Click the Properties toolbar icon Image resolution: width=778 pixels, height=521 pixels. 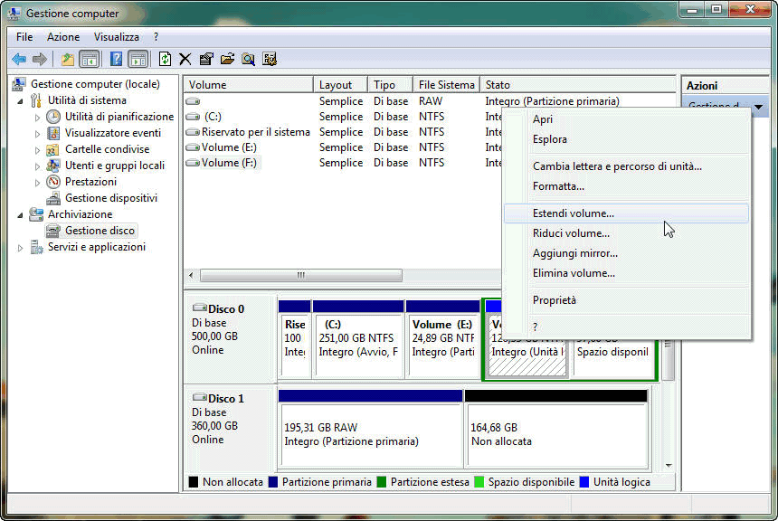(x=206, y=59)
